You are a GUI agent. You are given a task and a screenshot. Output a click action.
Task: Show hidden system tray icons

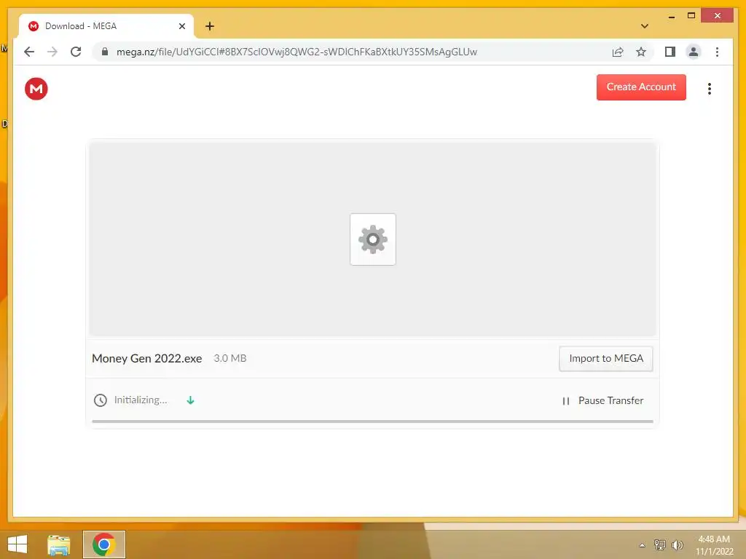(643, 545)
